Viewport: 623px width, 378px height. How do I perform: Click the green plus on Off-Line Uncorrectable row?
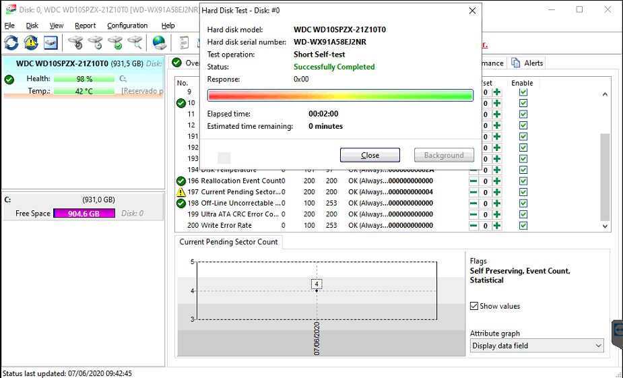tap(496, 203)
